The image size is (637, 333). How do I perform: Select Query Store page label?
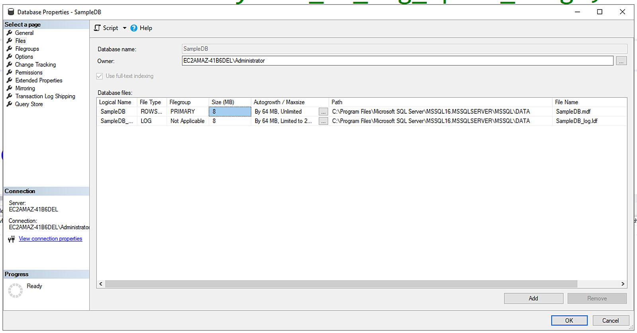29,105
